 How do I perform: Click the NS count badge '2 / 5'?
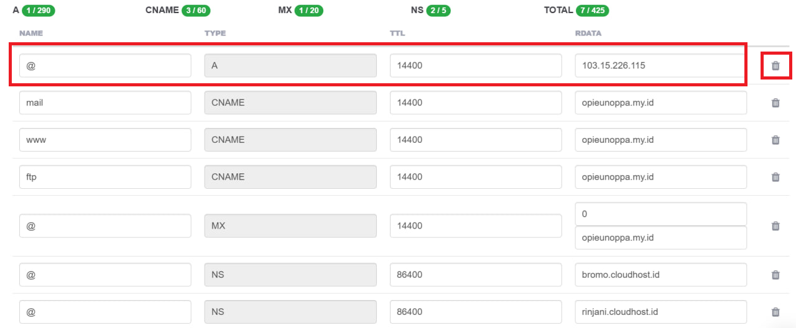(x=438, y=10)
